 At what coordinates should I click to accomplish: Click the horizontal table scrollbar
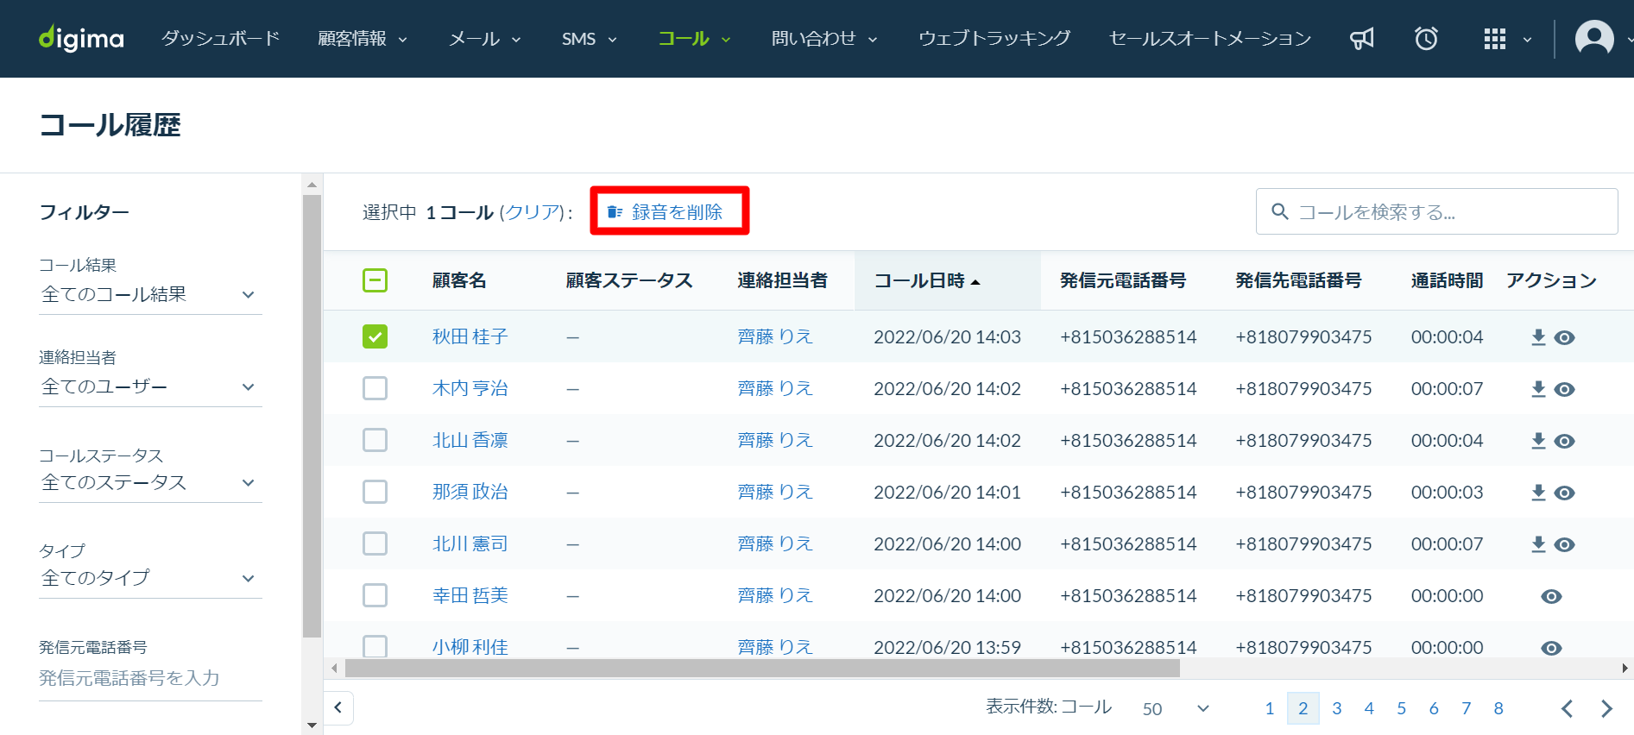pyautogui.click(x=762, y=669)
